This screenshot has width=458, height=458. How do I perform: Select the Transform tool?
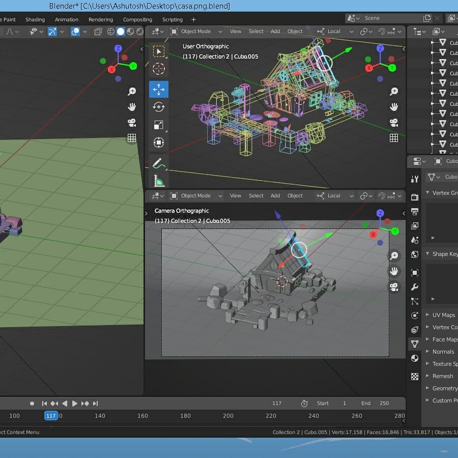click(159, 142)
